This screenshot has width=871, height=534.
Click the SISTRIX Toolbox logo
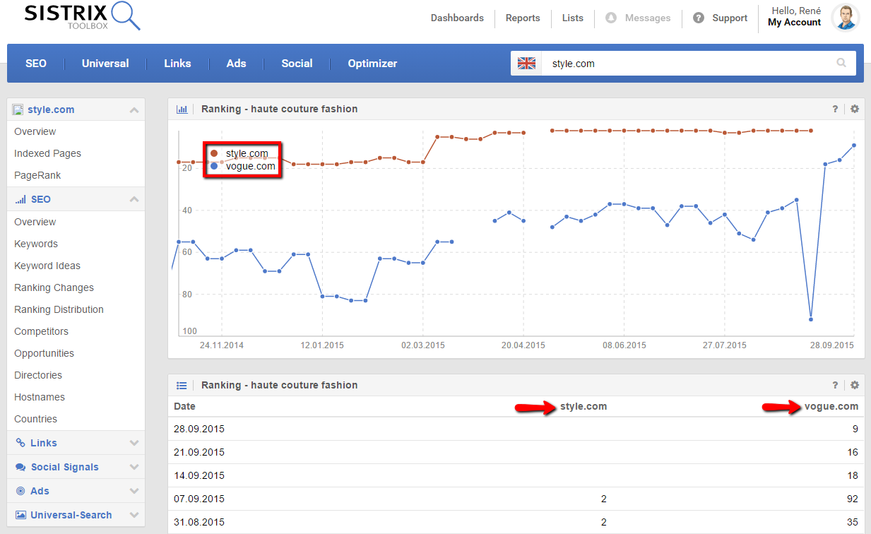pyautogui.click(x=83, y=17)
